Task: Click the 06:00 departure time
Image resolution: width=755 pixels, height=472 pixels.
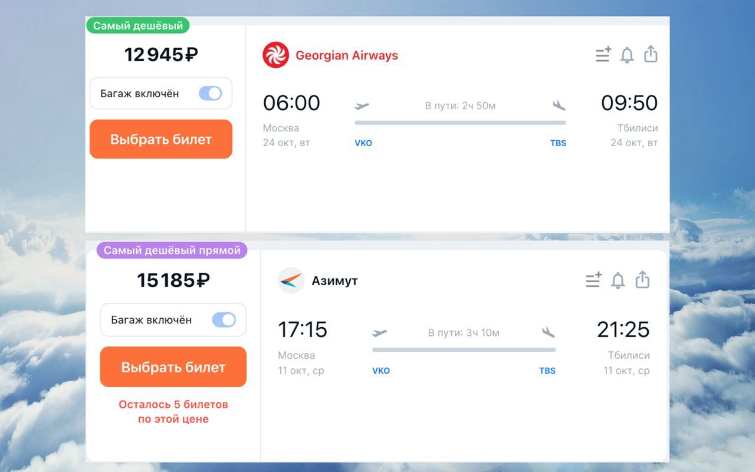Action: pos(291,103)
